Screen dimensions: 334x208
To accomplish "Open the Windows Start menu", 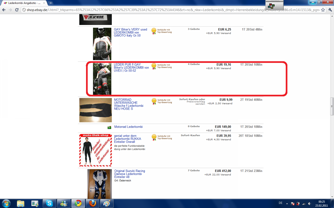I will [x=6, y=203].
